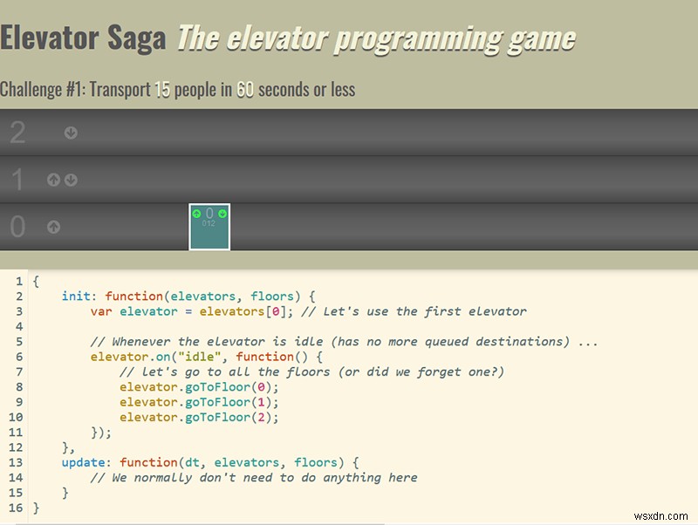Click the elevator.goToFloor(1) line
Image resolution: width=698 pixels, height=525 pixels.
(199, 402)
